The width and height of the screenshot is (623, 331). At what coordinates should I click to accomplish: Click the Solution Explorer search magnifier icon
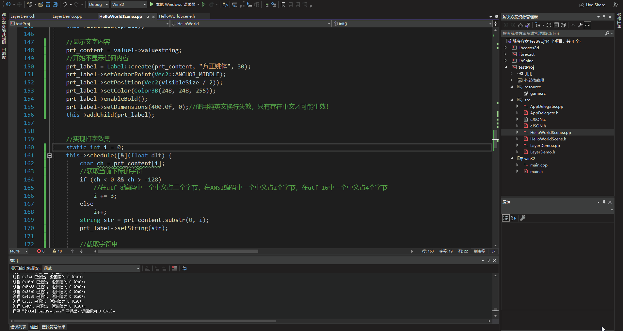pyautogui.click(x=607, y=33)
